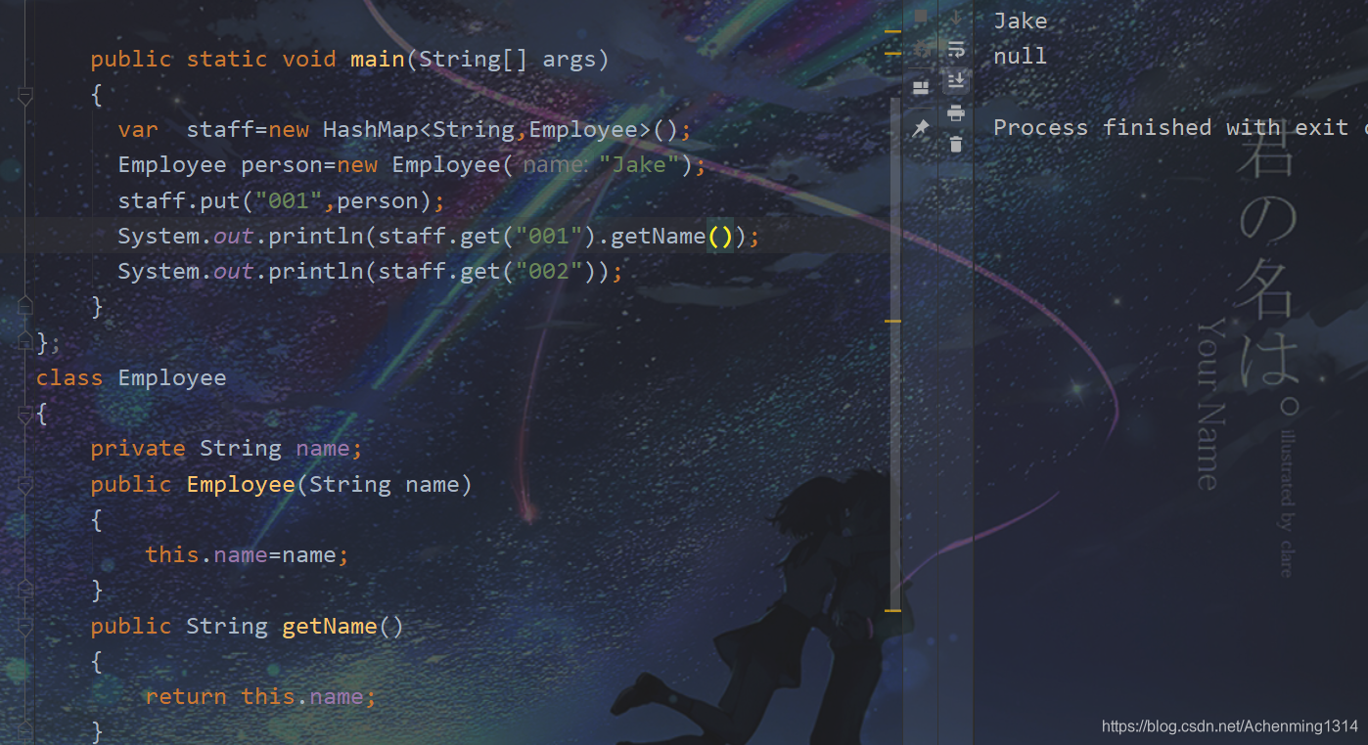The height and width of the screenshot is (745, 1368).
Task: Pin the Run tab
Action: pyautogui.click(x=920, y=128)
